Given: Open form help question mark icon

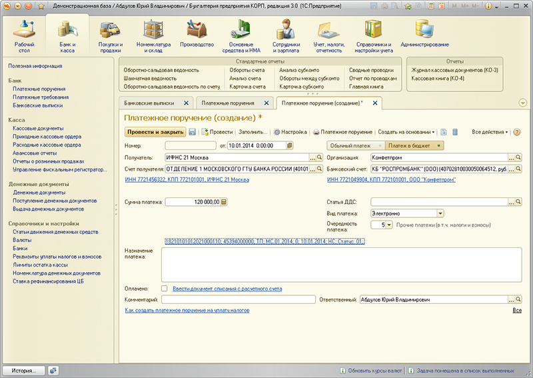Looking at the screenshot, I should point(517,132).
